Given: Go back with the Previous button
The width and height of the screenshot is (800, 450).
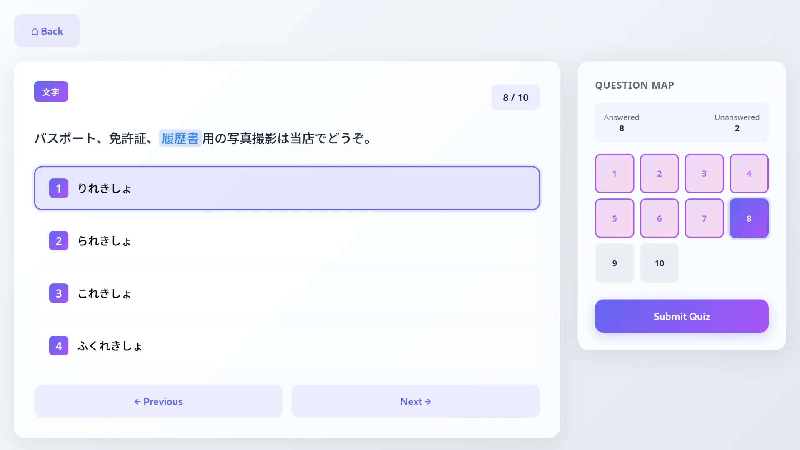Looking at the screenshot, I should click(x=158, y=401).
